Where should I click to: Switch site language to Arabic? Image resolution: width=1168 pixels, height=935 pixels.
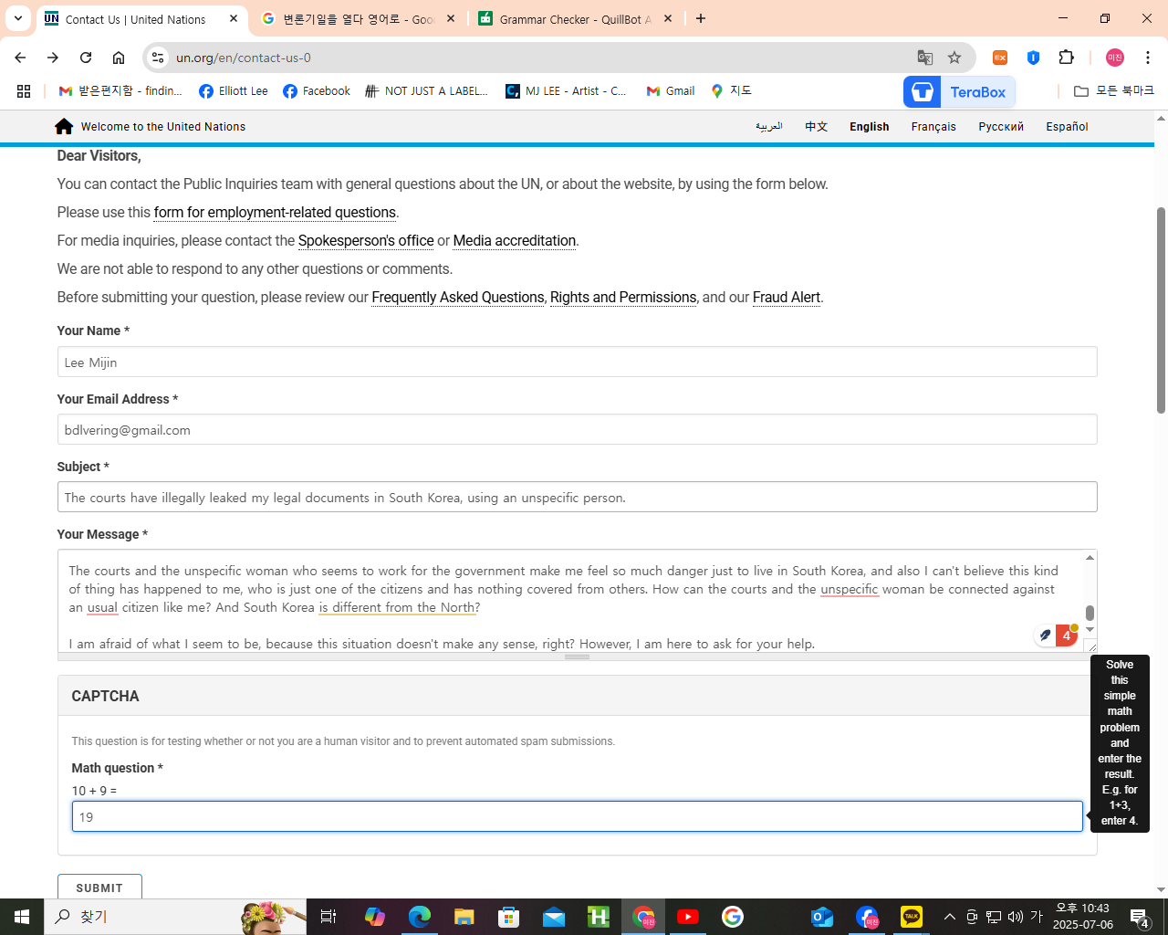pyautogui.click(x=769, y=127)
